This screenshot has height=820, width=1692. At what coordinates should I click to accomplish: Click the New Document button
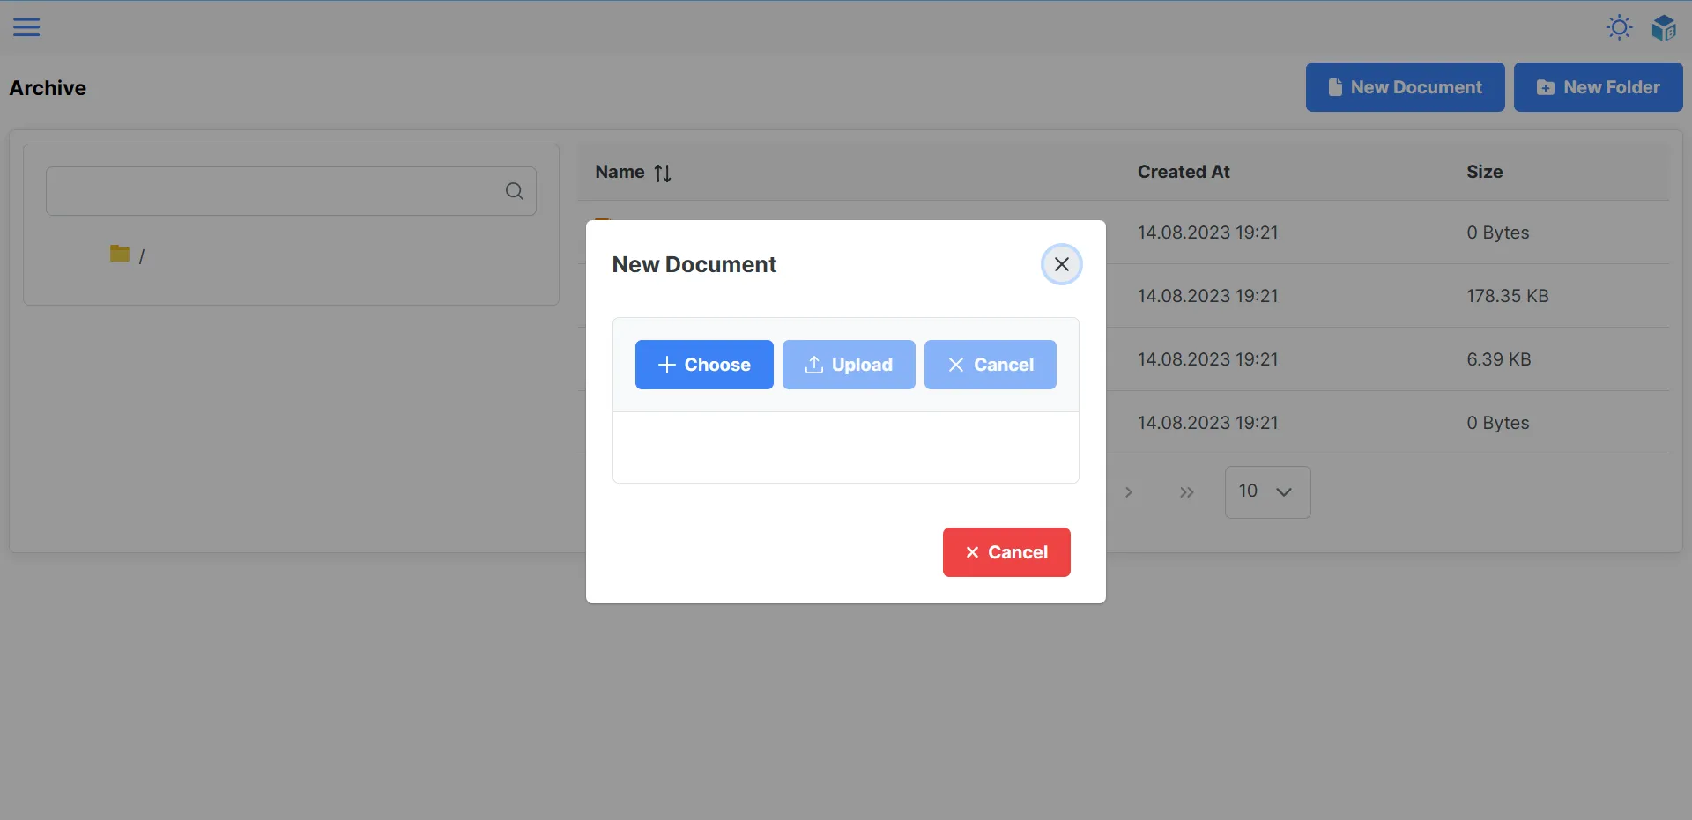tap(1405, 87)
